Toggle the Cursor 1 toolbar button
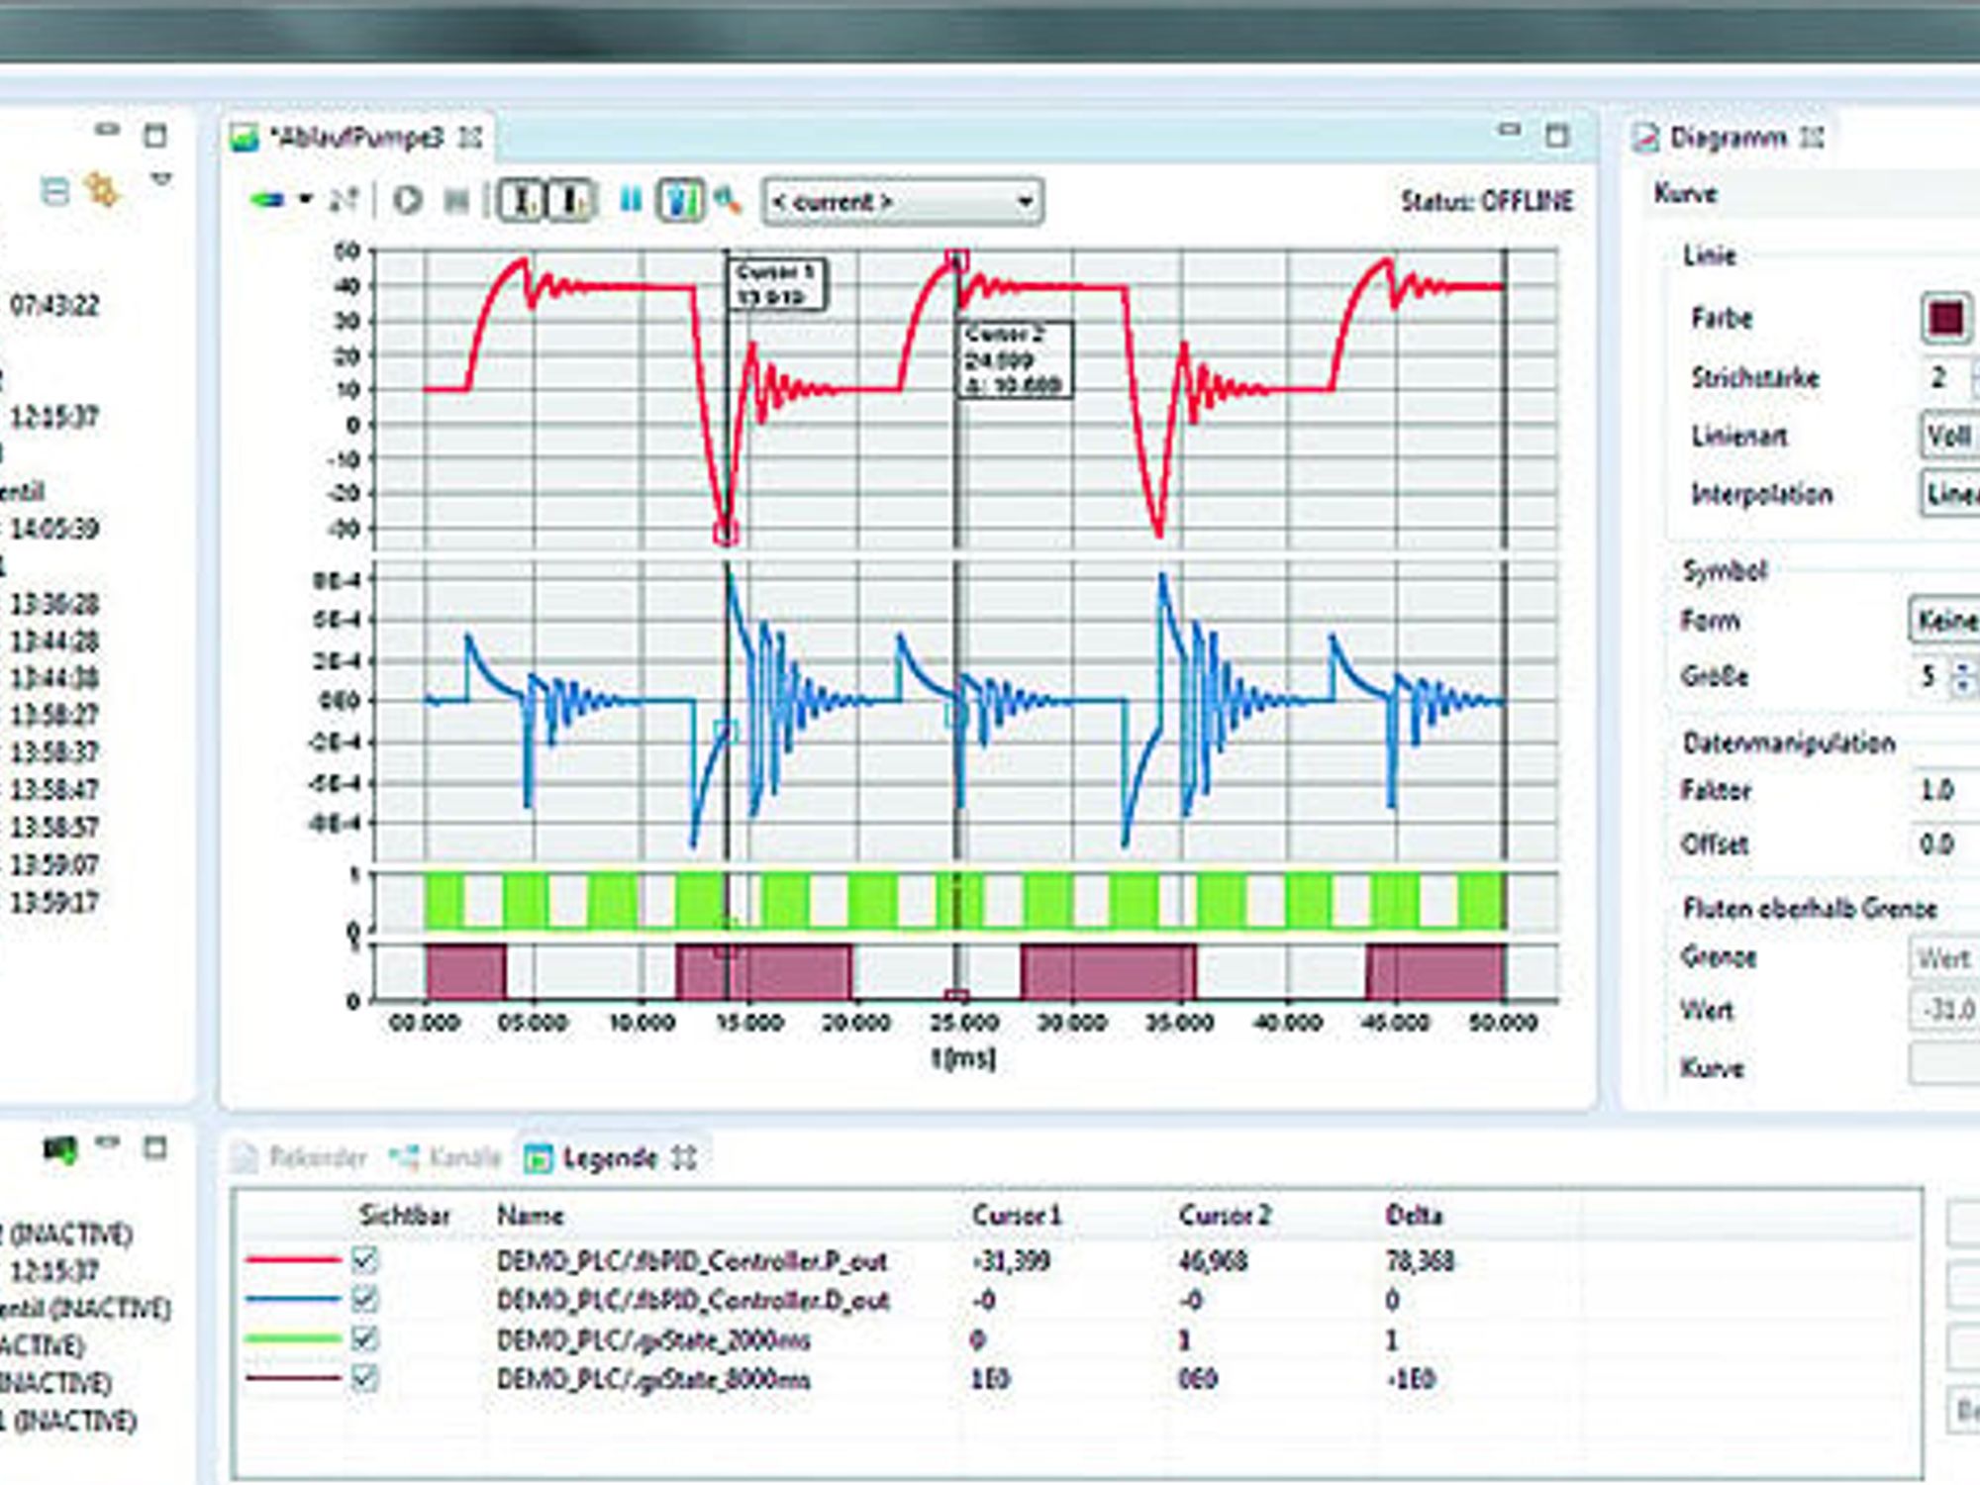 [x=523, y=201]
